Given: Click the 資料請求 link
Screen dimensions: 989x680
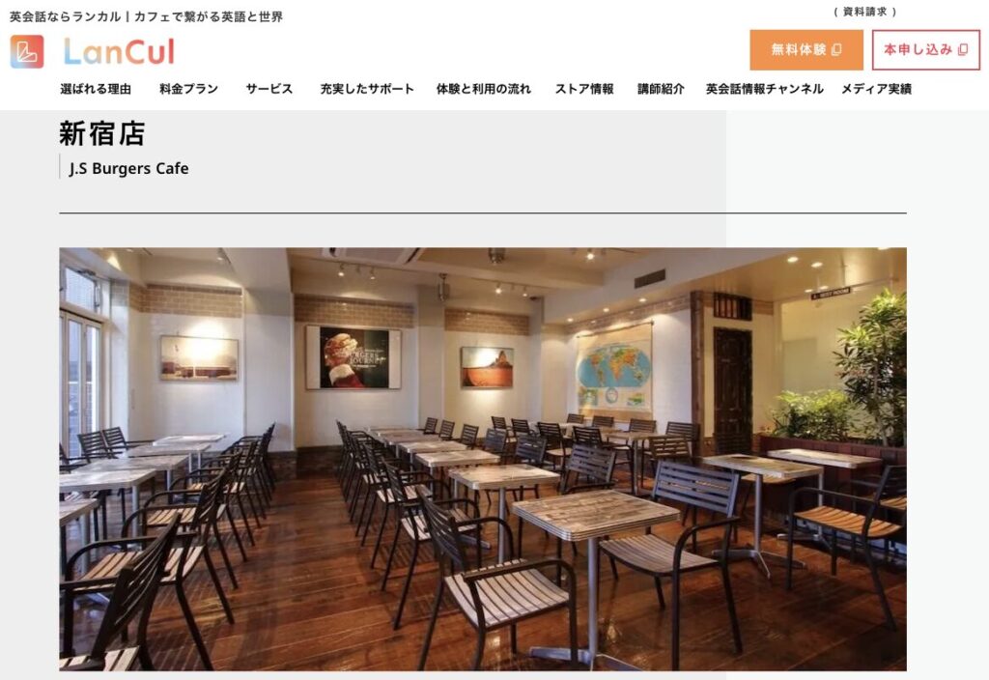Looking at the screenshot, I should tap(864, 12).
